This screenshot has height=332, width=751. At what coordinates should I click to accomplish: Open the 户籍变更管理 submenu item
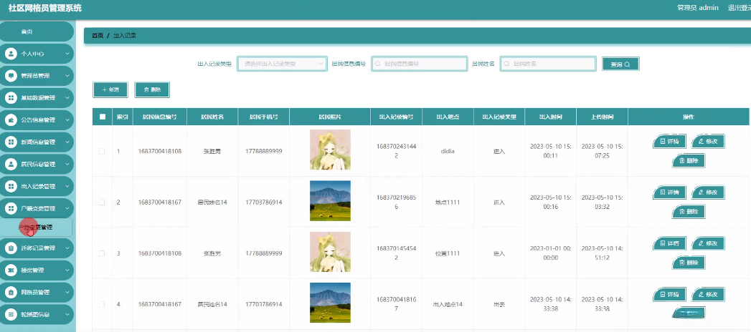pos(35,228)
